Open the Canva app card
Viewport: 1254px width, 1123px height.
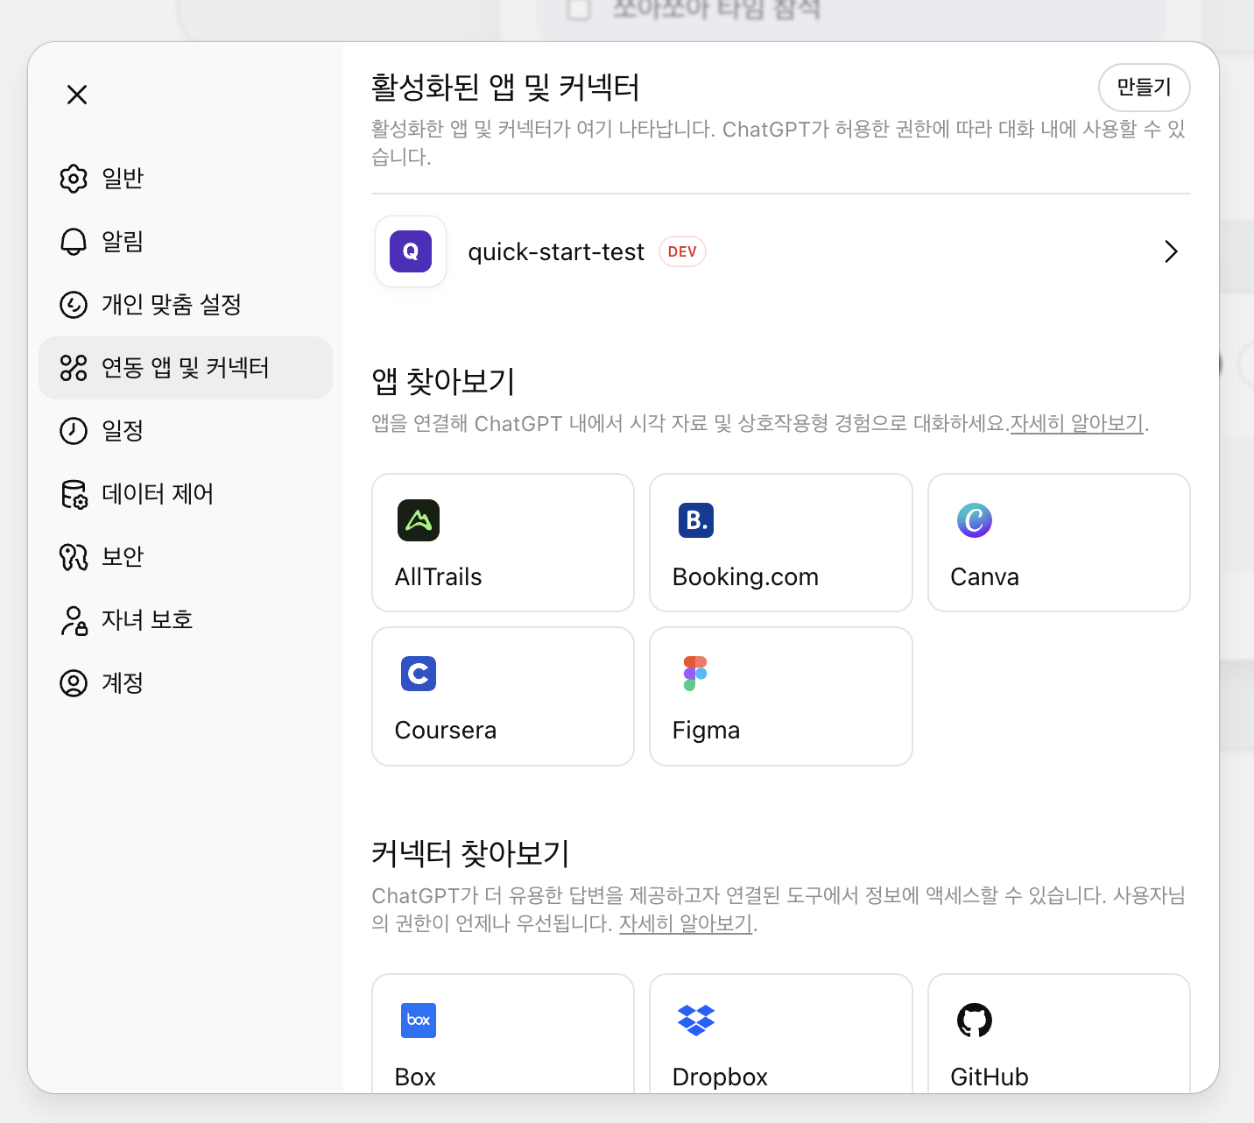pos(1059,543)
